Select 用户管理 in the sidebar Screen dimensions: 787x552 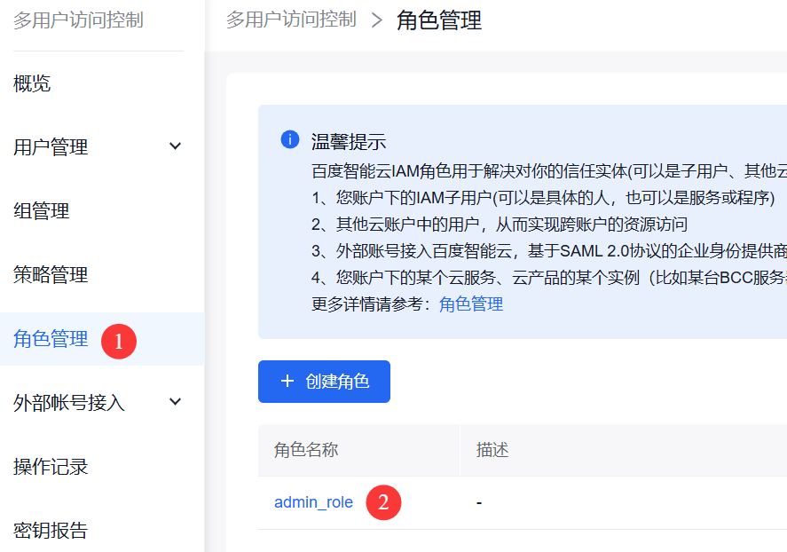[x=51, y=147]
